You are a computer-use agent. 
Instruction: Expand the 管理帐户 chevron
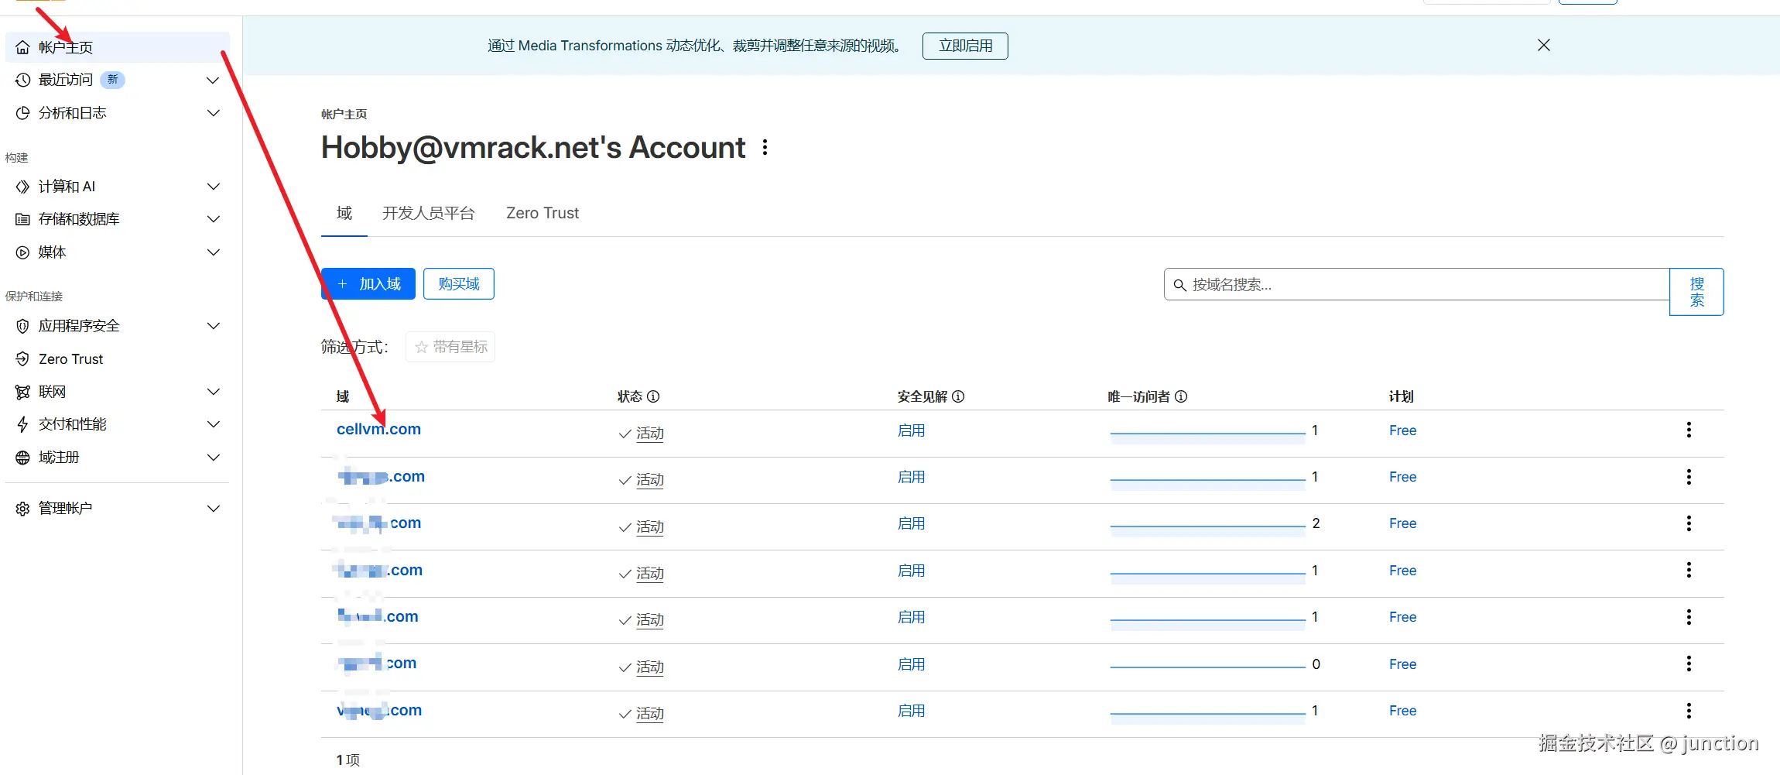coord(213,509)
